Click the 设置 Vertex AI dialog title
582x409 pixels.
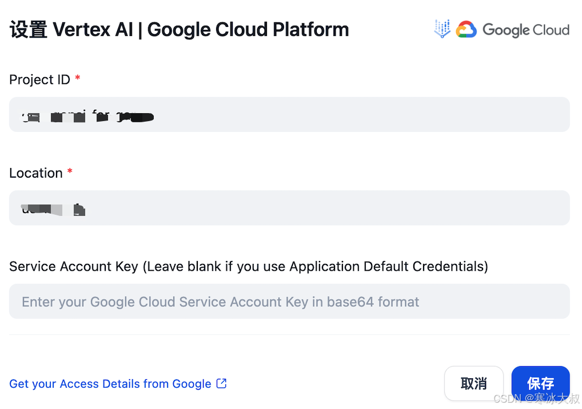(x=179, y=30)
